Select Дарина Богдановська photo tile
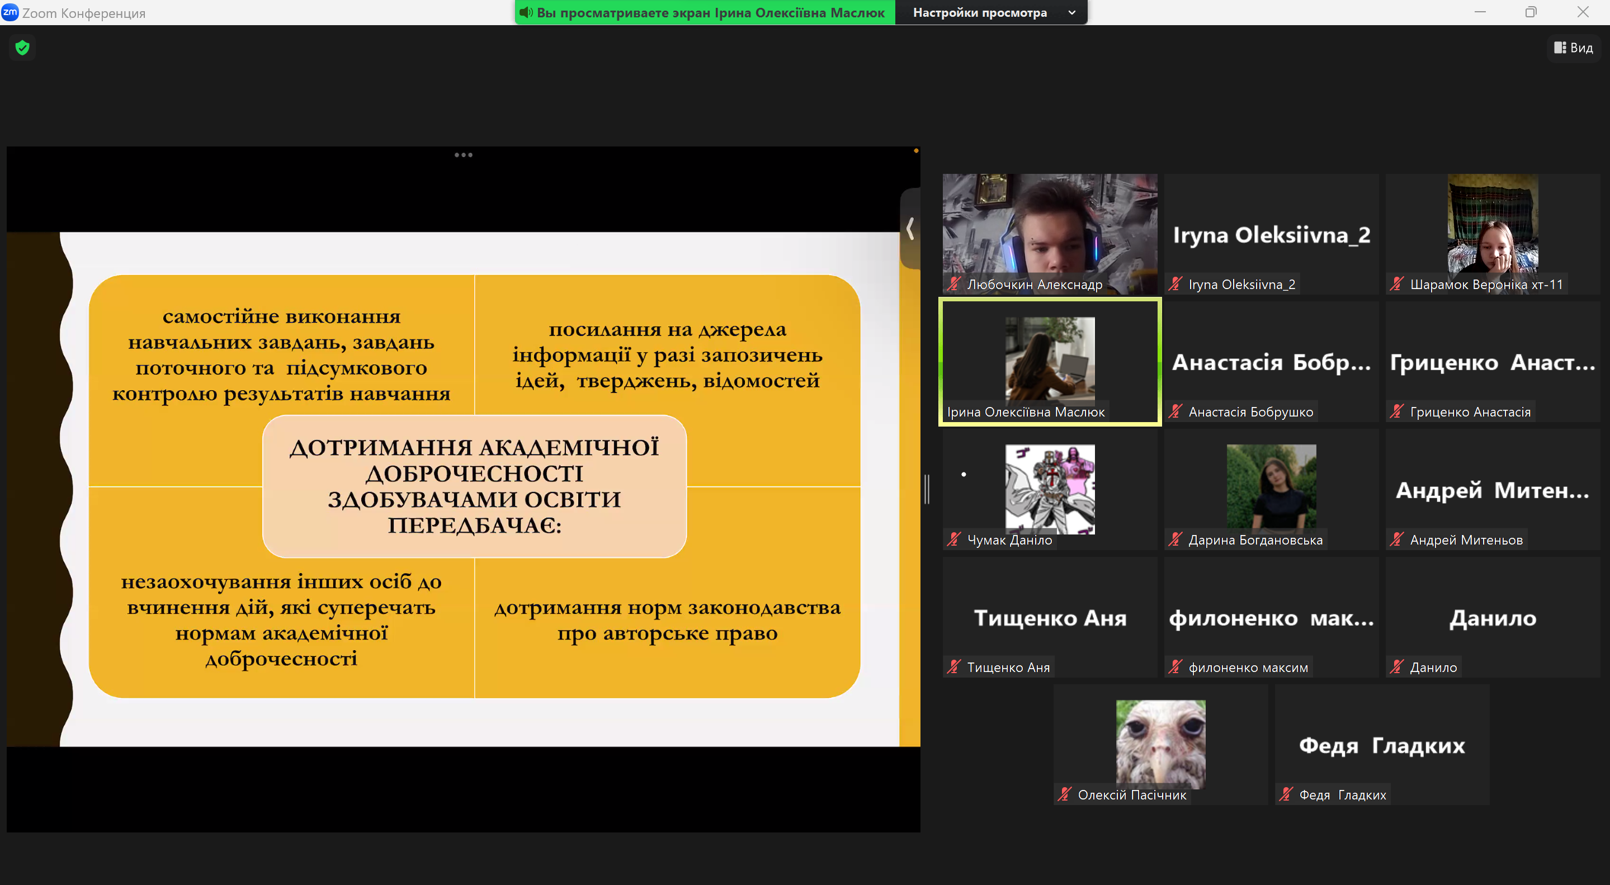The width and height of the screenshot is (1610, 885). 1271,489
